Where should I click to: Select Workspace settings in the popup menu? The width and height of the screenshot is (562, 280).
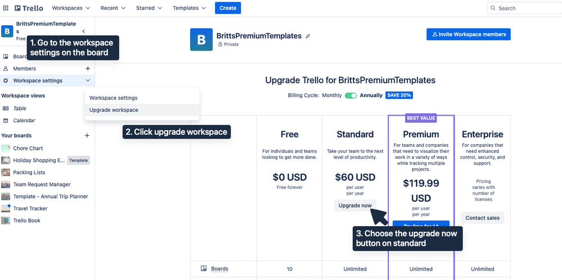(x=142, y=98)
